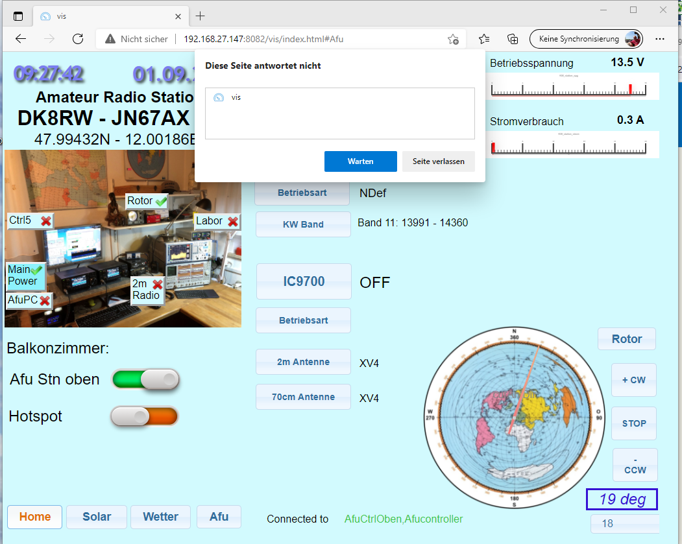Click the IC9700 'OFF' status text

click(x=374, y=283)
